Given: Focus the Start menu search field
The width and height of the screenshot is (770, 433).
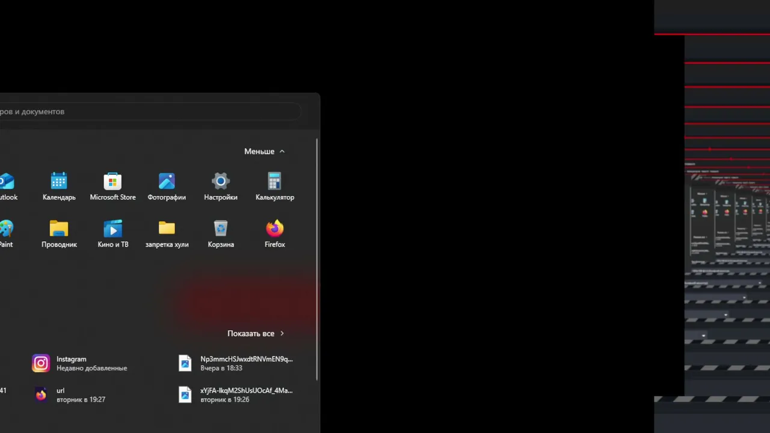Looking at the screenshot, I should click(150, 112).
